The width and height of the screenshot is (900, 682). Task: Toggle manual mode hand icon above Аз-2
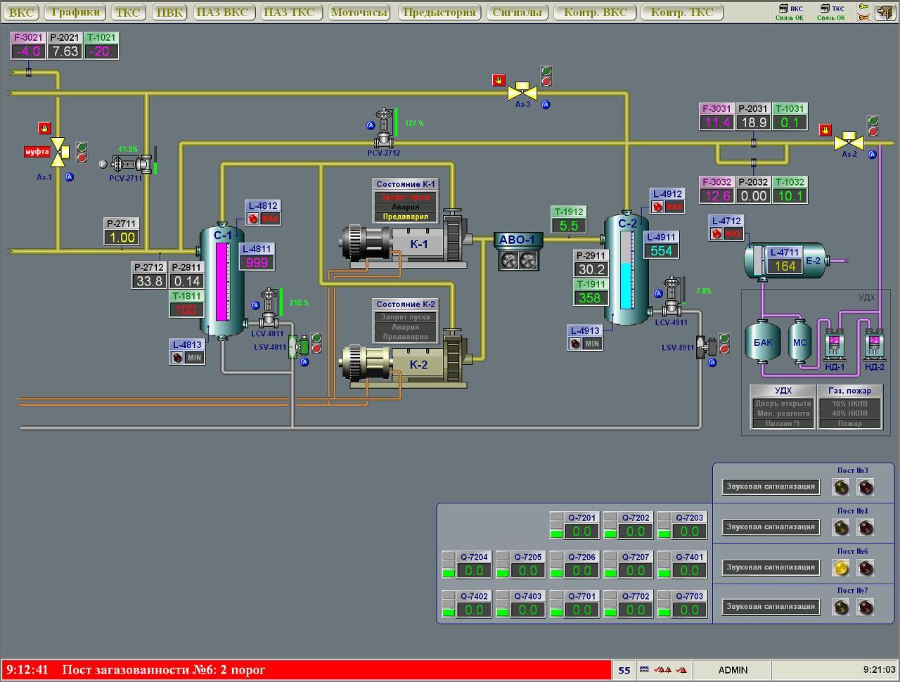pos(825,130)
